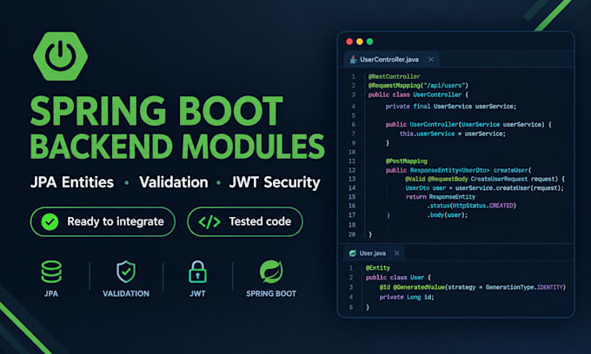Click this.userService = userService line
This screenshot has height=354, width=591.
point(452,134)
